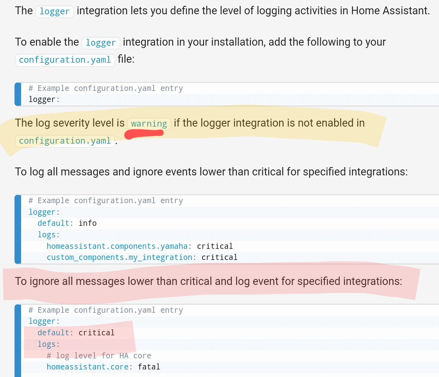The height and width of the screenshot is (377, 439).
Task: Click the Example configuration.yaml entry comment in last block
Action: point(105,310)
